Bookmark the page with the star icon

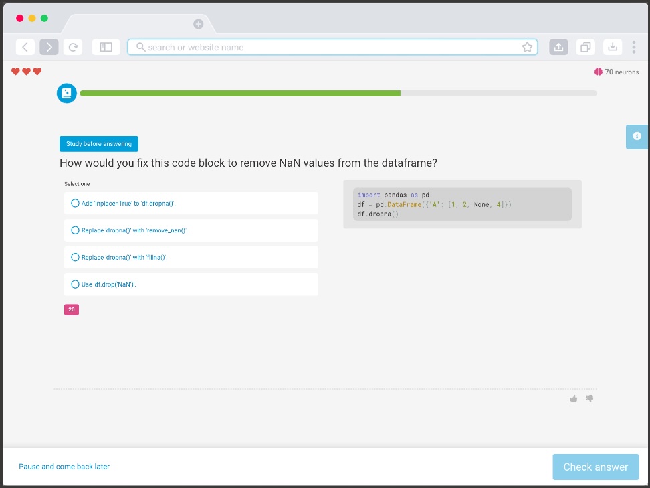click(x=528, y=47)
